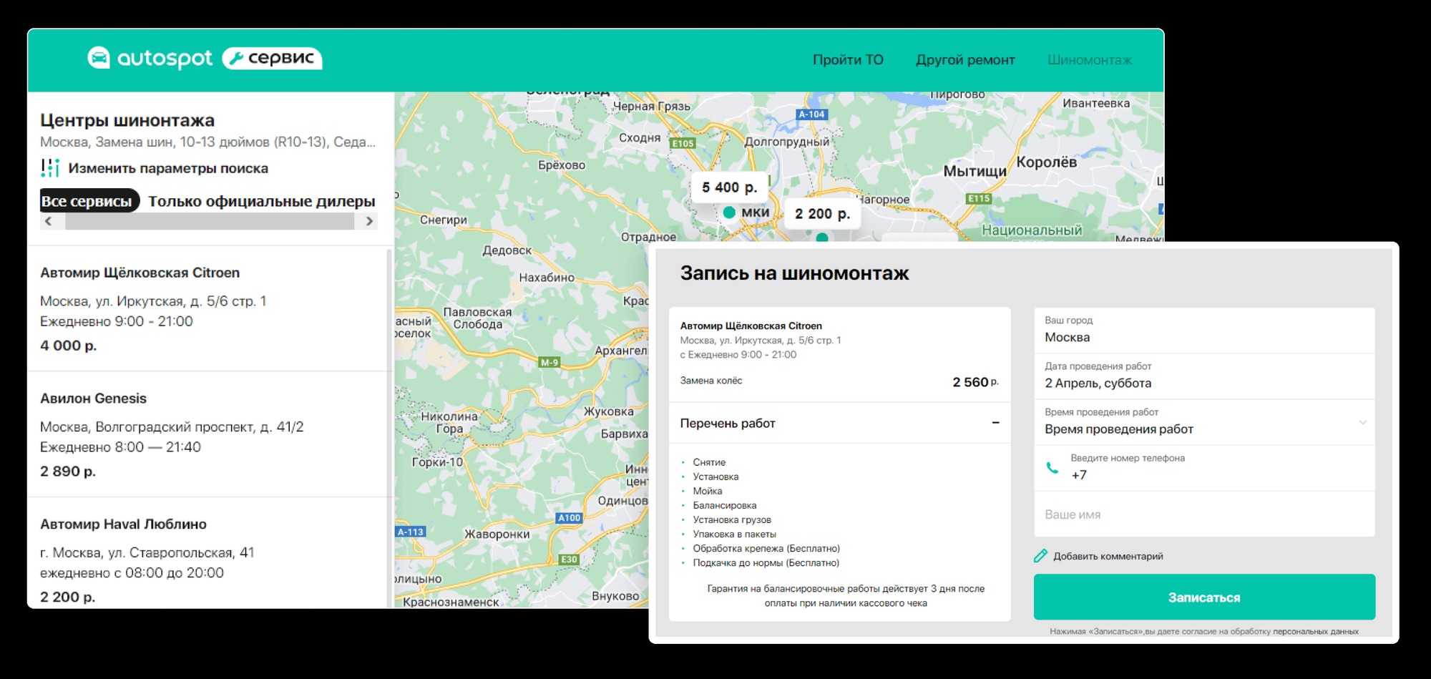Image resolution: width=1431 pixels, height=679 pixels.
Task: Click the 2 890 р. price text
Action: (x=68, y=472)
